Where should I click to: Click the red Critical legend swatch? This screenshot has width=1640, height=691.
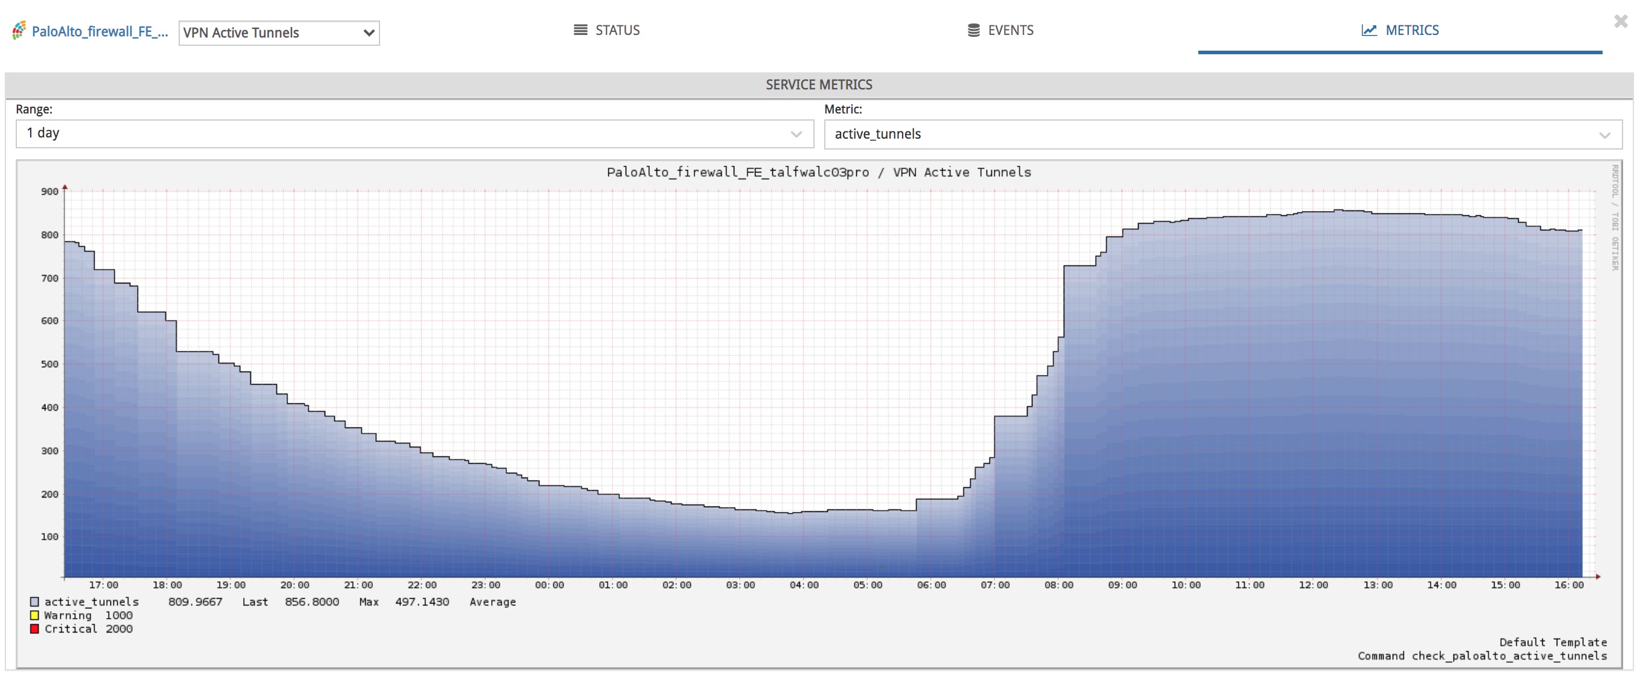coord(34,628)
